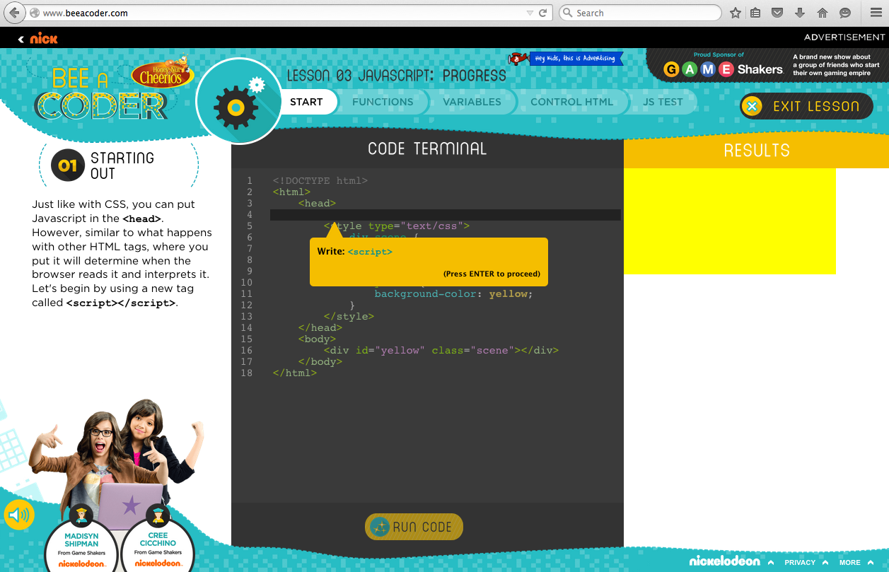The height and width of the screenshot is (572, 889).
Task: Reload the page using the refresh icon
Action: 544,13
